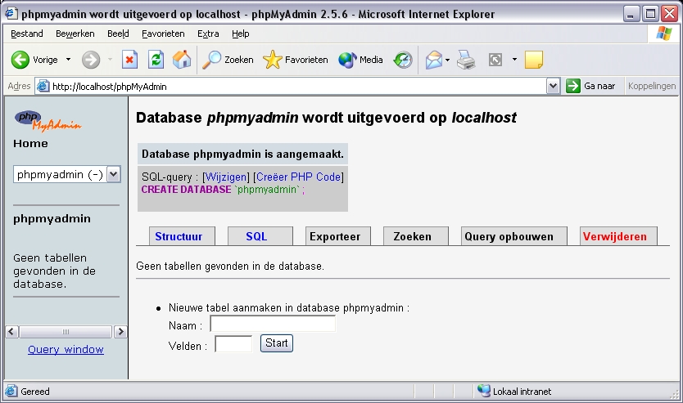Open the Vorige history dropdown arrow
The image size is (683, 403).
tap(69, 60)
